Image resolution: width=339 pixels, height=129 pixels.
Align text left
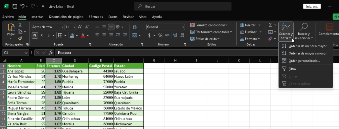[98, 35]
